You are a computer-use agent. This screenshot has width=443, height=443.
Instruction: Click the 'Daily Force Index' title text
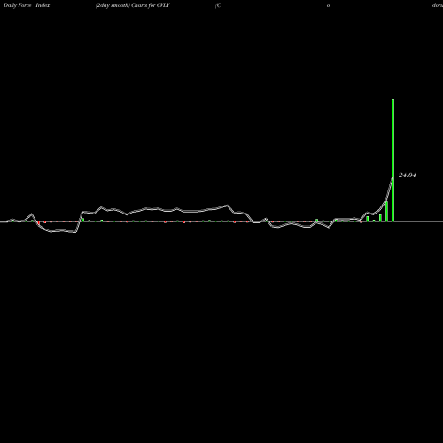point(27,5)
